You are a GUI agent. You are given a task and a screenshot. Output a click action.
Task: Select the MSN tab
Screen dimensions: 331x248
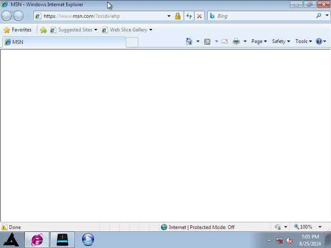click(x=64, y=42)
